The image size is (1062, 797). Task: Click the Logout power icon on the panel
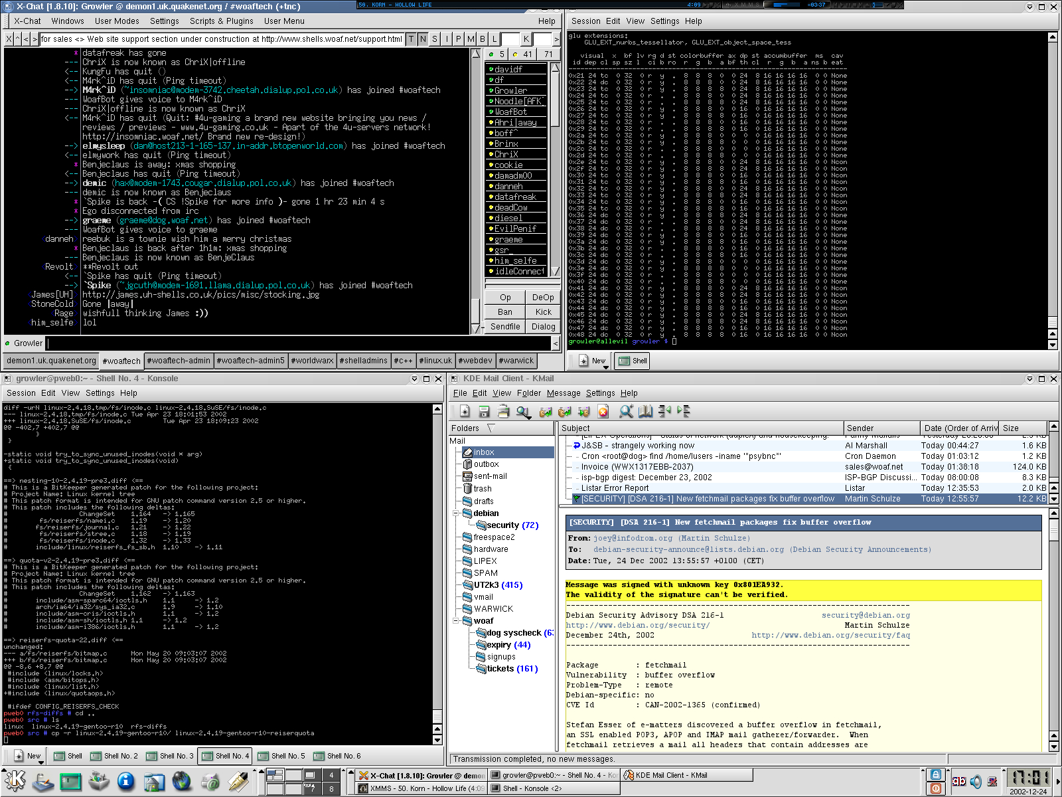935,788
